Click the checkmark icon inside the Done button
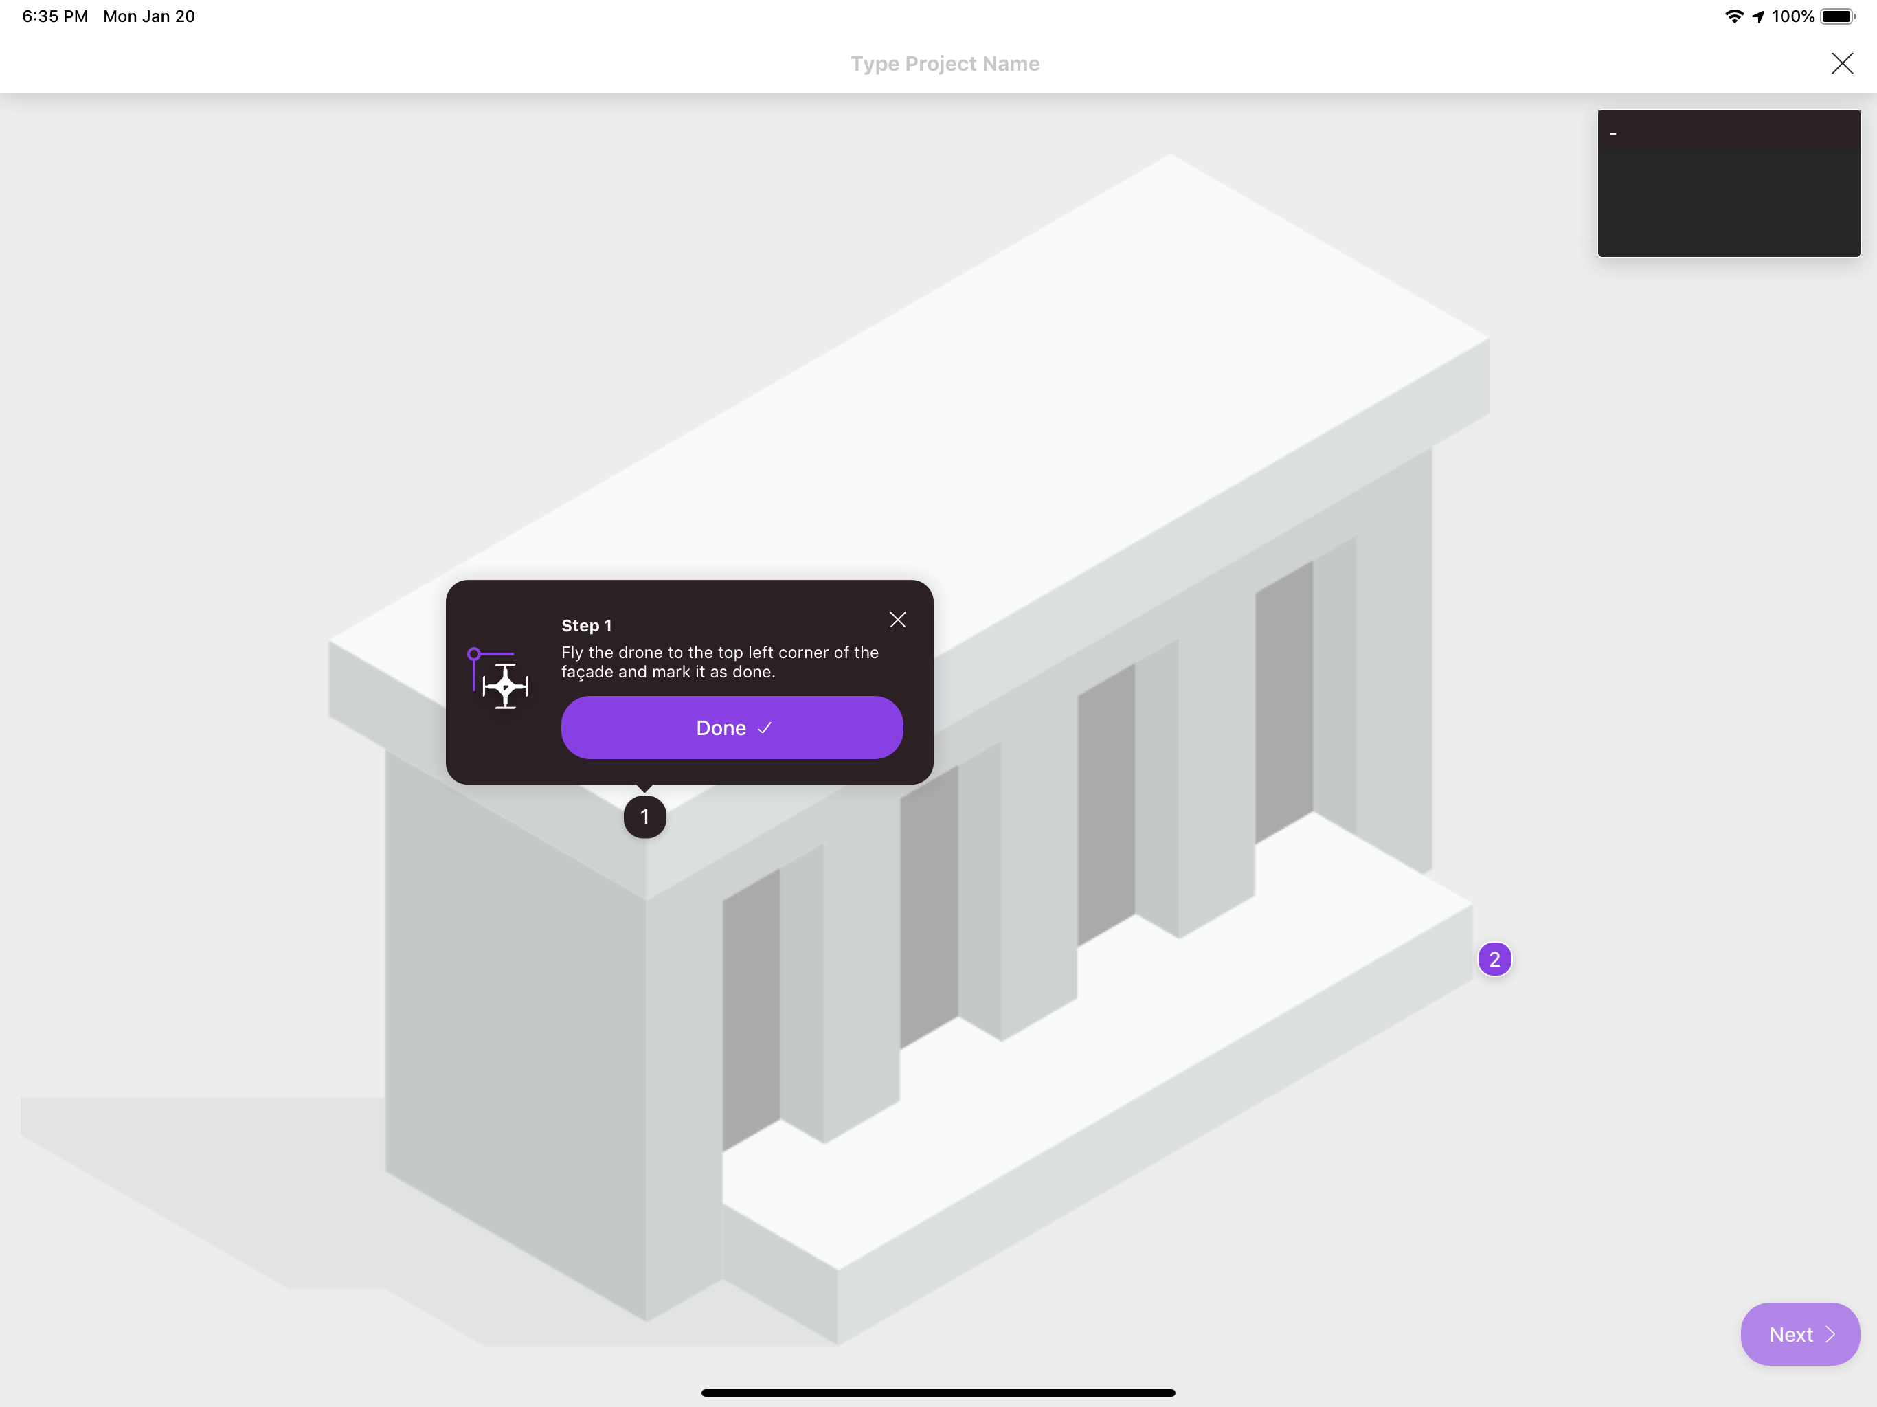 pyautogui.click(x=765, y=728)
